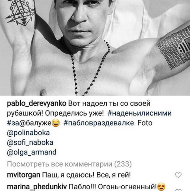
Task: Open the mvitorgan commenter profile
Action: tap(24, 175)
